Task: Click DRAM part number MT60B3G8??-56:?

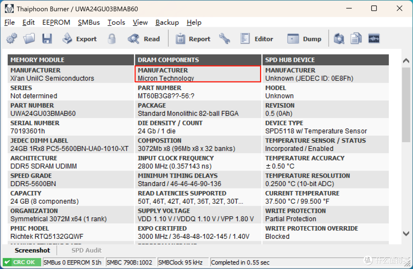Action: (166, 96)
